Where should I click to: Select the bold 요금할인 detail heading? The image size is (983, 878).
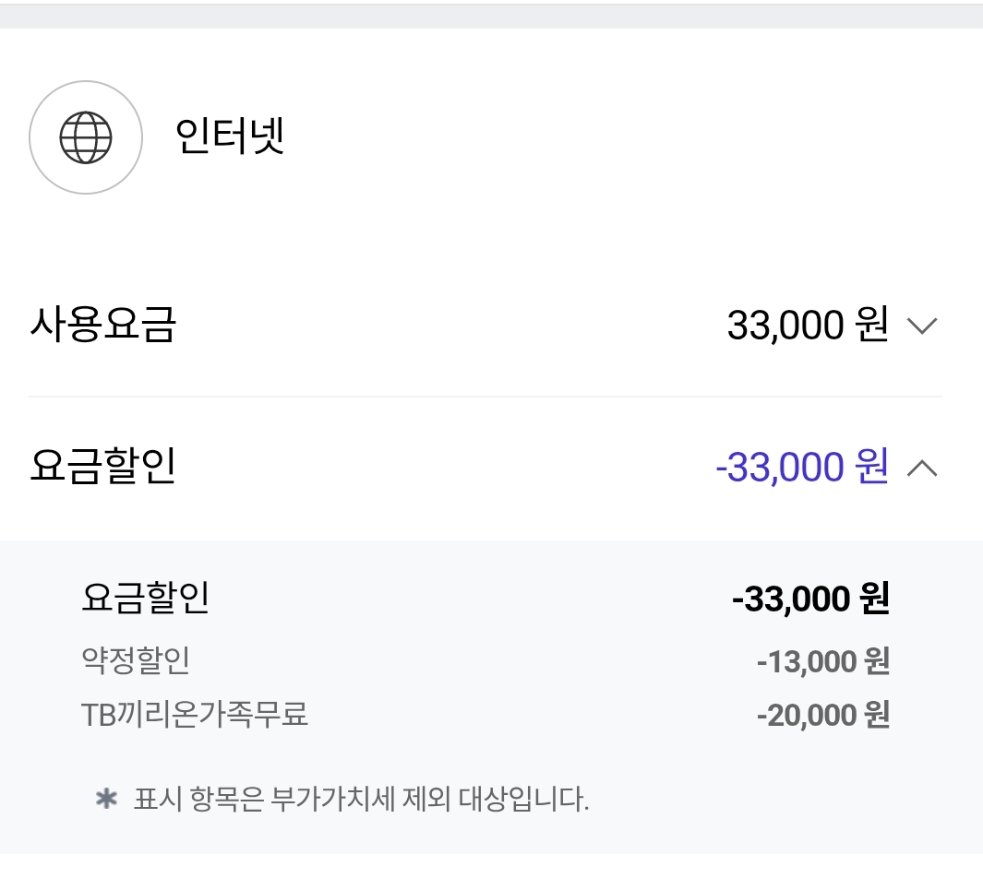[146, 598]
